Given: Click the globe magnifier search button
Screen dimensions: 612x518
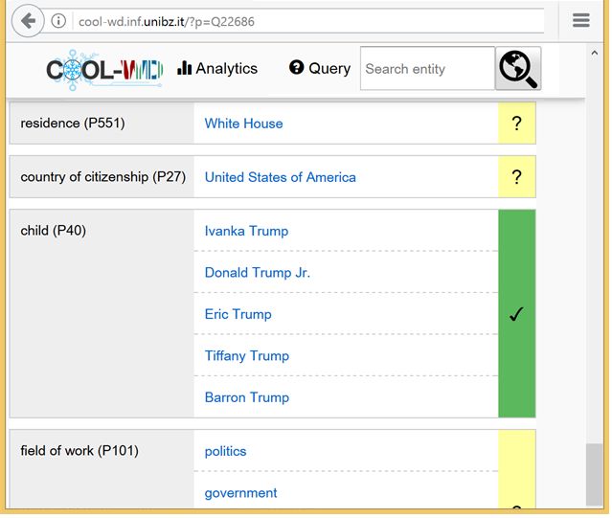Looking at the screenshot, I should [x=518, y=69].
